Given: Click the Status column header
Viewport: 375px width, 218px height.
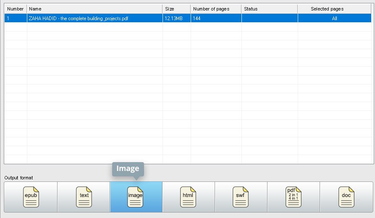Looking at the screenshot, I should pyautogui.click(x=270, y=9).
